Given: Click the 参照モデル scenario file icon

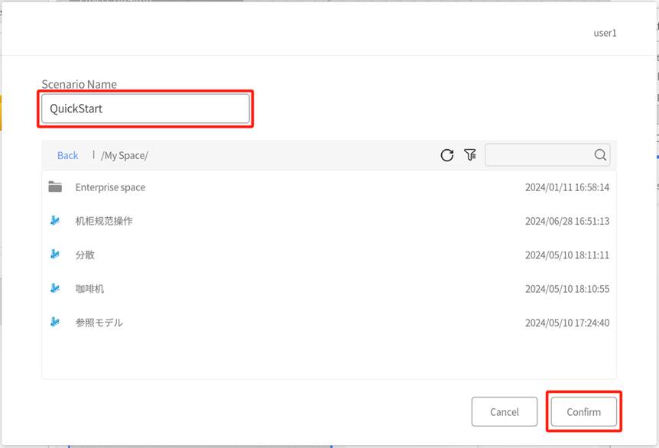Looking at the screenshot, I should click(x=55, y=322).
